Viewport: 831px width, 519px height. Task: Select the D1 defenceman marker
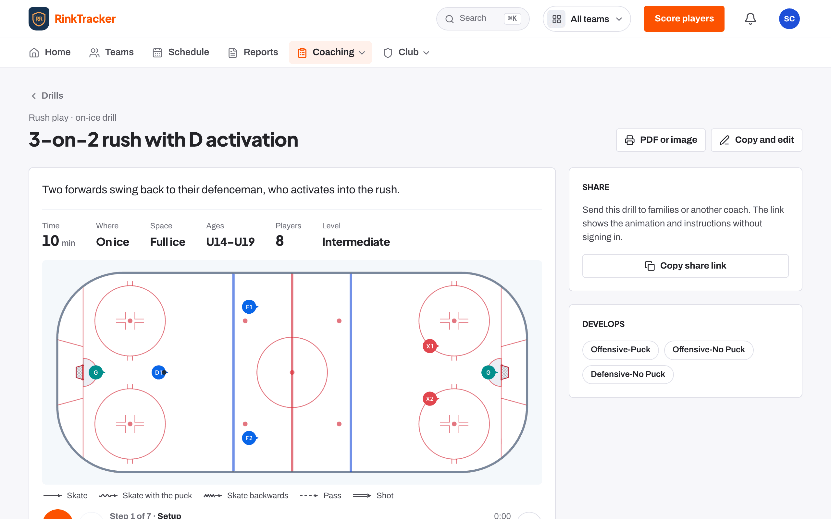159,372
